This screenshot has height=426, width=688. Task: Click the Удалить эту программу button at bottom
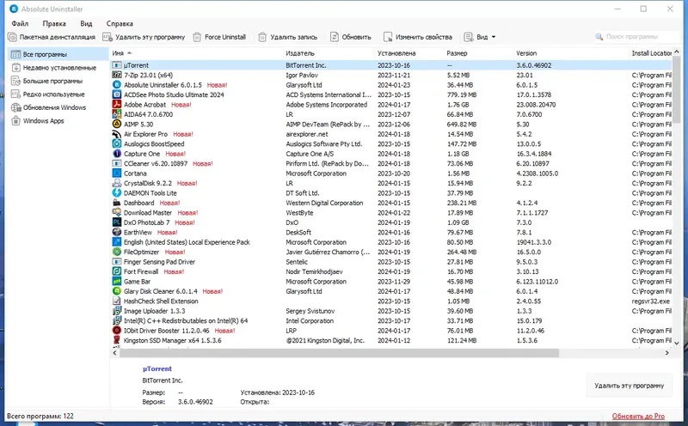pyautogui.click(x=629, y=386)
